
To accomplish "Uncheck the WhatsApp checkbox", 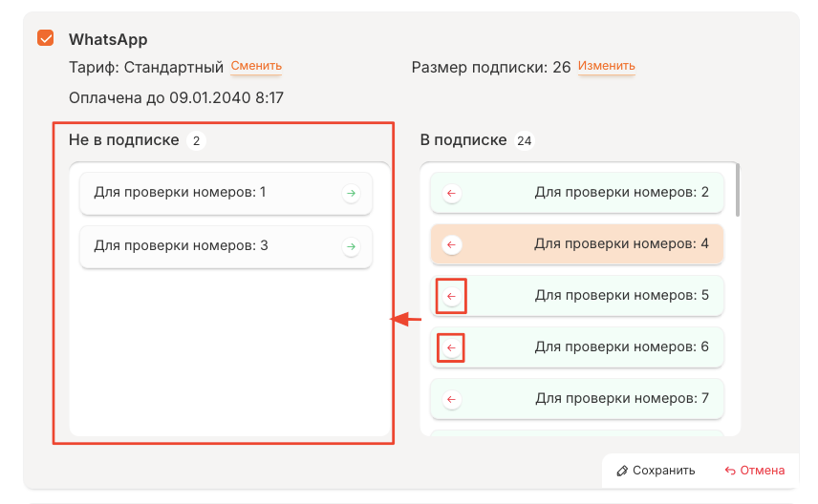I will tap(45, 38).
